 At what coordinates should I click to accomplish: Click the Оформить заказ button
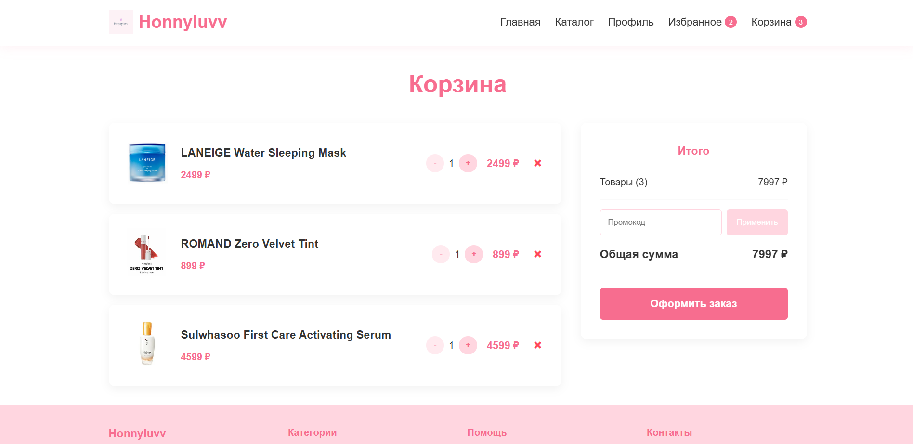tap(693, 304)
